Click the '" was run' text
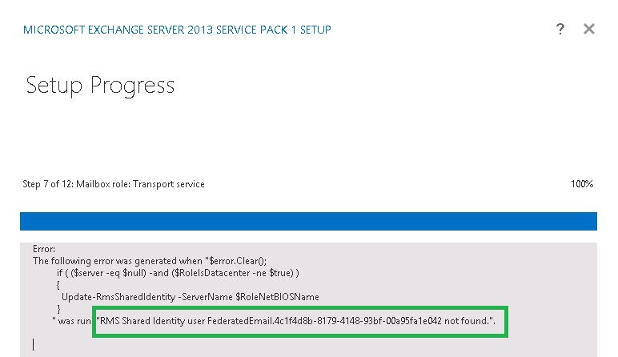The image size is (618, 357). (72, 321)
